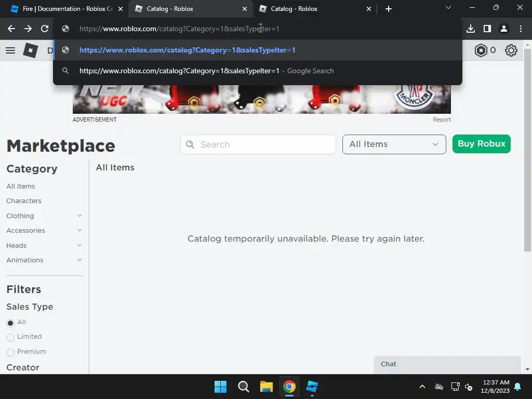Open Roblox Studio from the taskbar
This screenshot has height=399, width=532.
pos(312,387)
